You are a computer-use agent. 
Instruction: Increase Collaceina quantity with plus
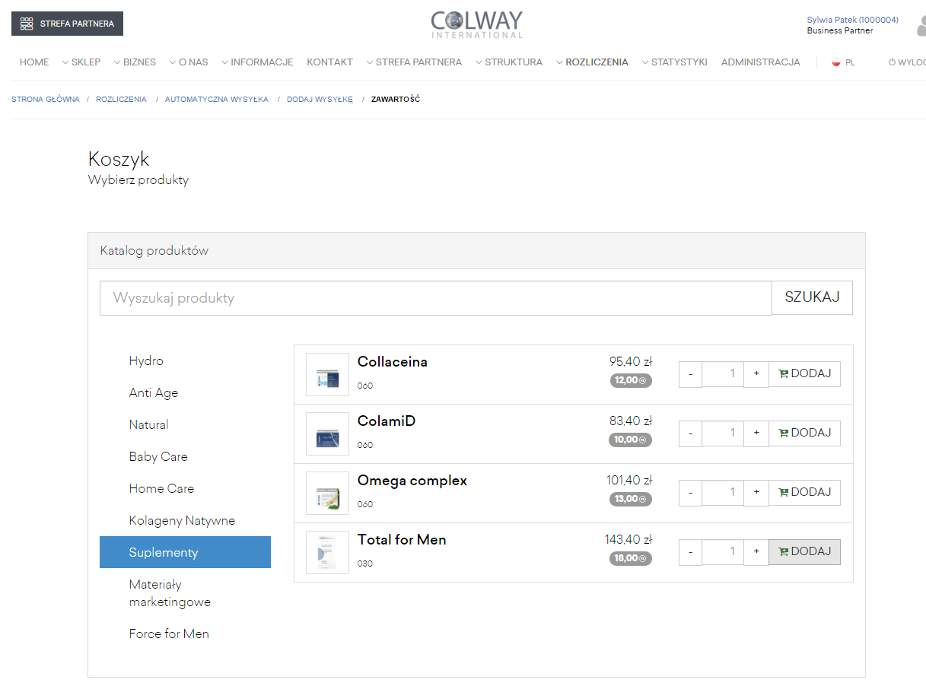pyautogui.click(x=756, y=374)
